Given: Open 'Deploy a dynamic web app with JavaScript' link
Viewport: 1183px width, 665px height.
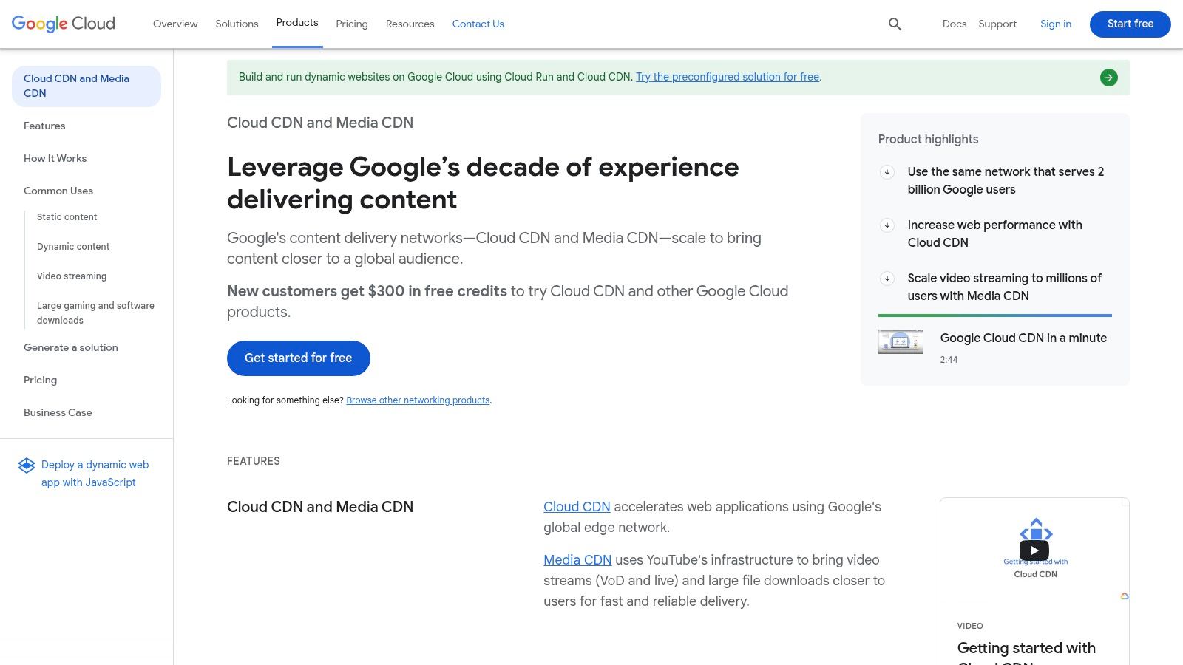Looking at the screenshot, I should click(95, 474).
